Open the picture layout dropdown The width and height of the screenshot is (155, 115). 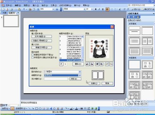coord(80,72)
